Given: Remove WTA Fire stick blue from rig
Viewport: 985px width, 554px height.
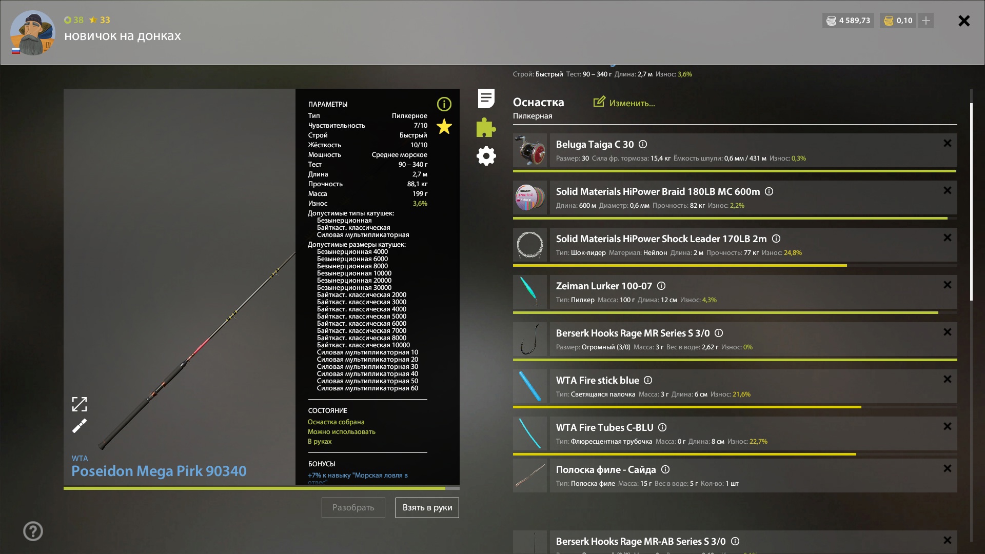Looking at the screenshot, I should tap(947, 379).
